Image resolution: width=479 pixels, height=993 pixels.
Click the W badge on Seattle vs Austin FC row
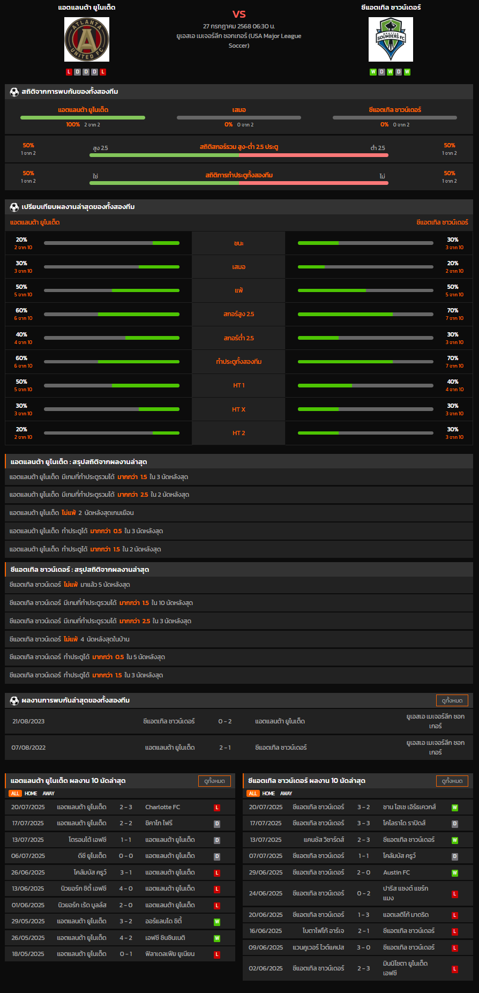point(455,873)
